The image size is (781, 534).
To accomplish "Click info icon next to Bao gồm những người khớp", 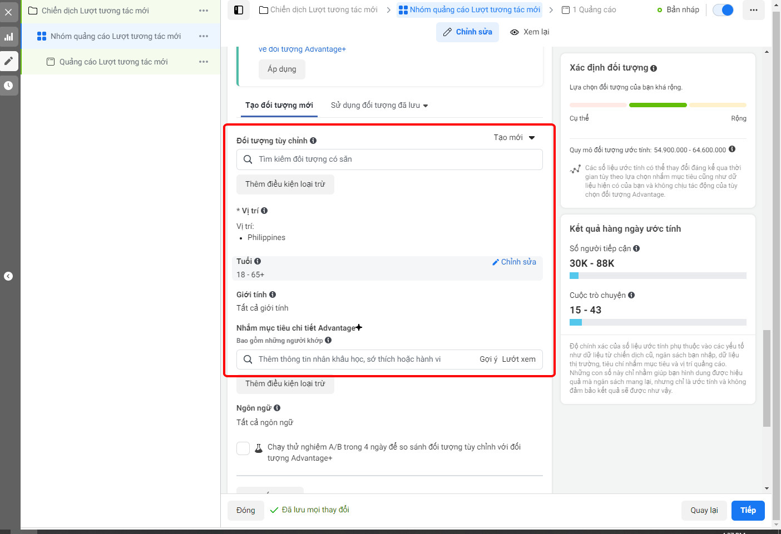I will pos(328,340).
